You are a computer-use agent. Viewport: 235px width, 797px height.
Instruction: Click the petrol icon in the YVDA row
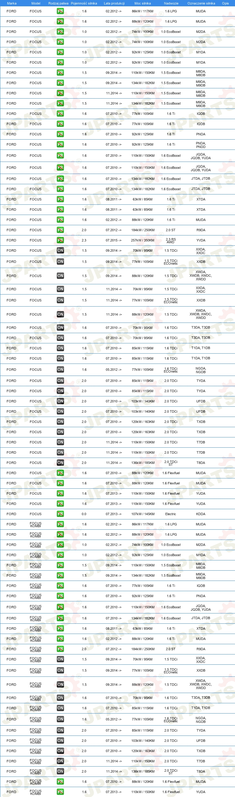coord(60,240)
